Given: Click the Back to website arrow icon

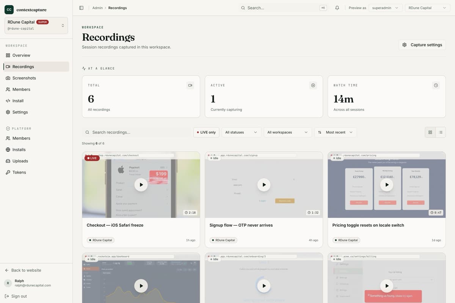Looking at the screenshot, I should click(7, 270).
